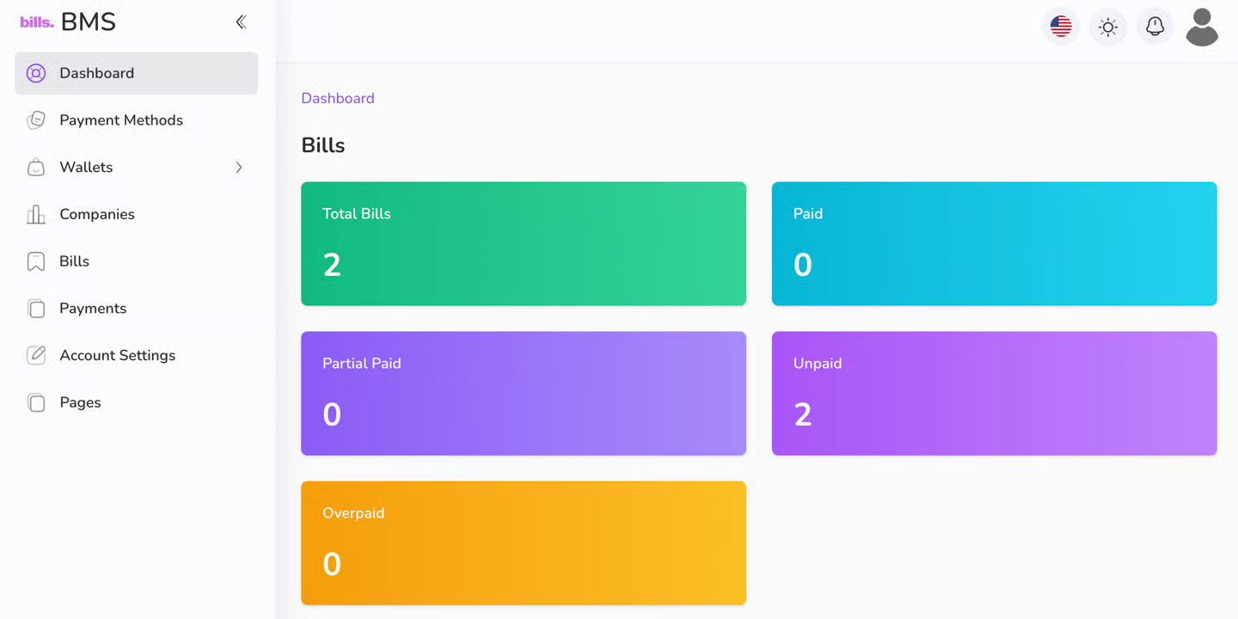This screenshot has height=619, width=1238.
Task: Click the Pages sidebar icon
Action: (x=36, y=402)
